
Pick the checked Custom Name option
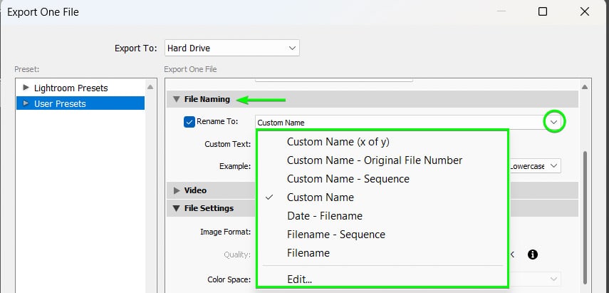click(x=320, y=197)
